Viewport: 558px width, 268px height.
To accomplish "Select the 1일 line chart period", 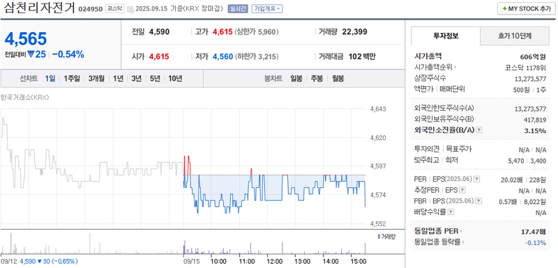I will (50, 79).
